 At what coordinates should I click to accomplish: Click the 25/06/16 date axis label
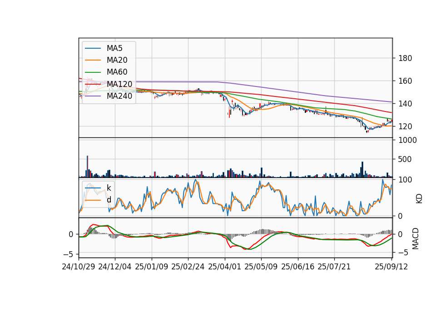coord(298,267)
